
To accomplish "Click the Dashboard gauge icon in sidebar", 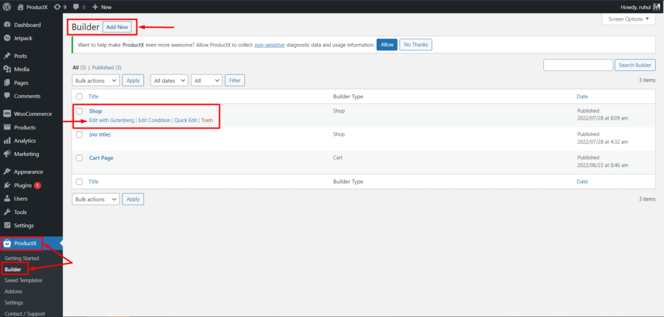I will (x=6, y=25).
